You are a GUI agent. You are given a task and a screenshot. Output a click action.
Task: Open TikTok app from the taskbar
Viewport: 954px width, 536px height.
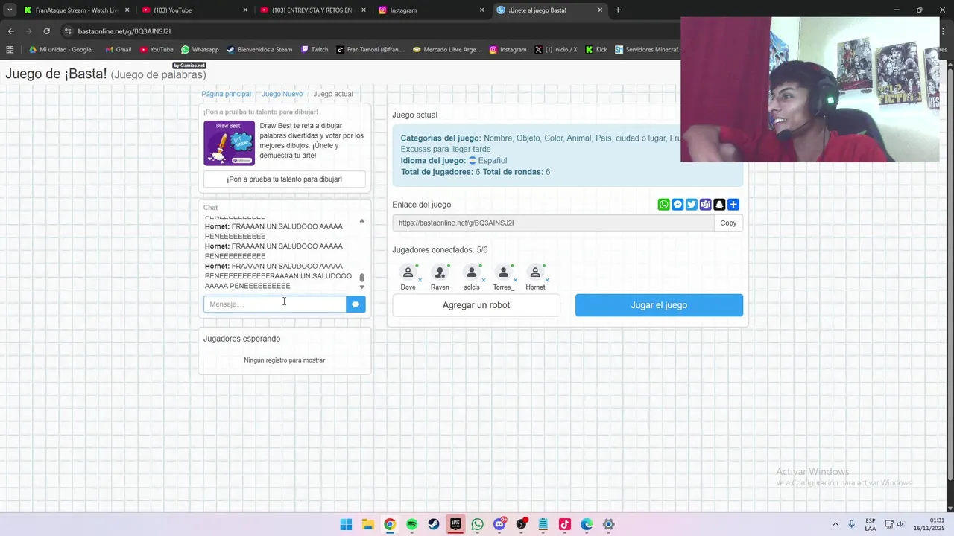[x=565, y=524]
